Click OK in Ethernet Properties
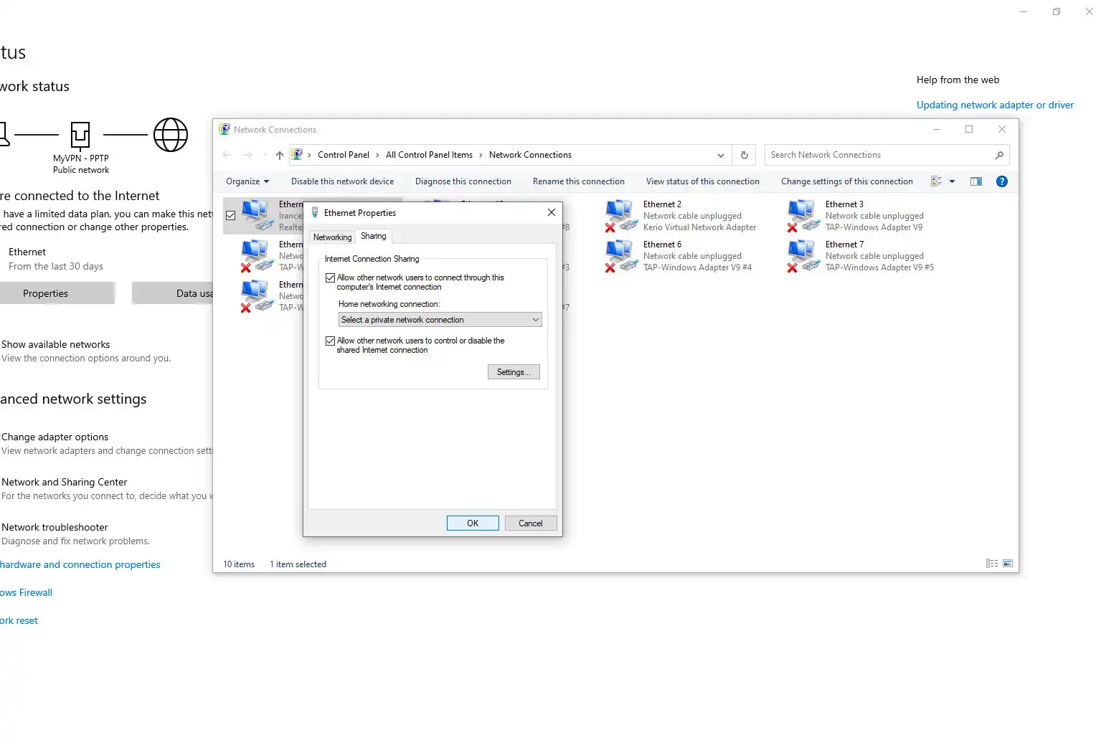1106x740 pixels. [x=473, y=523]
